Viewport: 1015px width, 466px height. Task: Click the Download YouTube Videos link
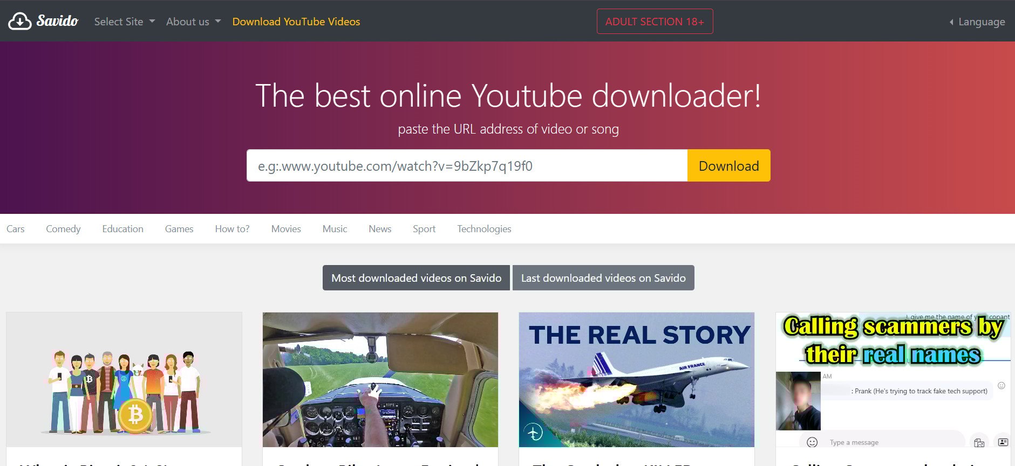(x=296, y=22)
